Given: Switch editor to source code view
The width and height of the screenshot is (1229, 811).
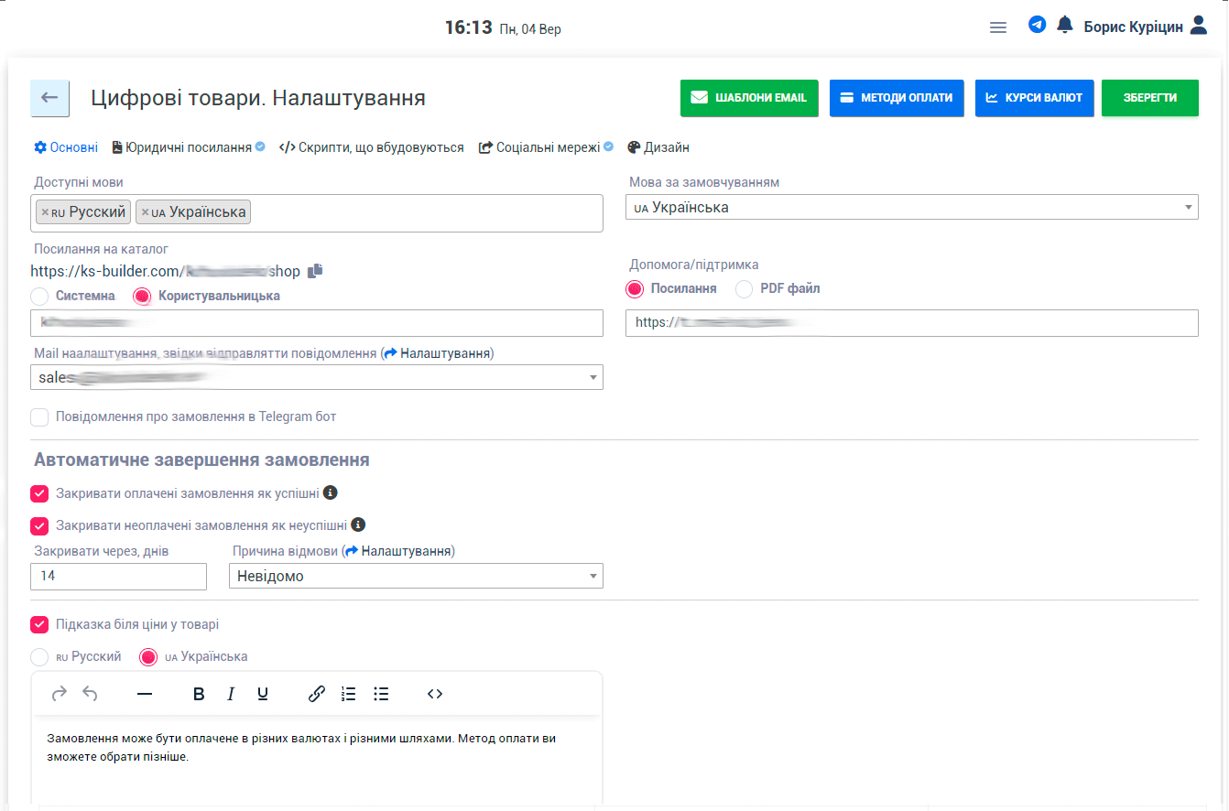Looking at the screenshot, I should coord(435,694).
